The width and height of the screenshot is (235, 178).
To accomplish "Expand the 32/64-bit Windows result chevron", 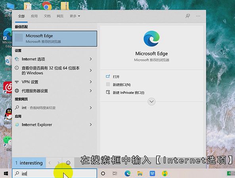I will click(x=91, y=70).
